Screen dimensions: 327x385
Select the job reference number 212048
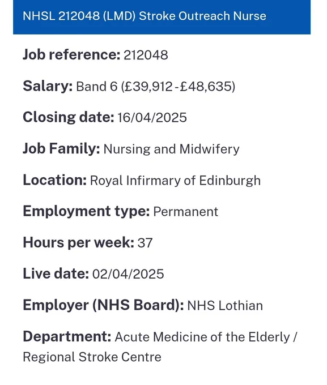146,55
